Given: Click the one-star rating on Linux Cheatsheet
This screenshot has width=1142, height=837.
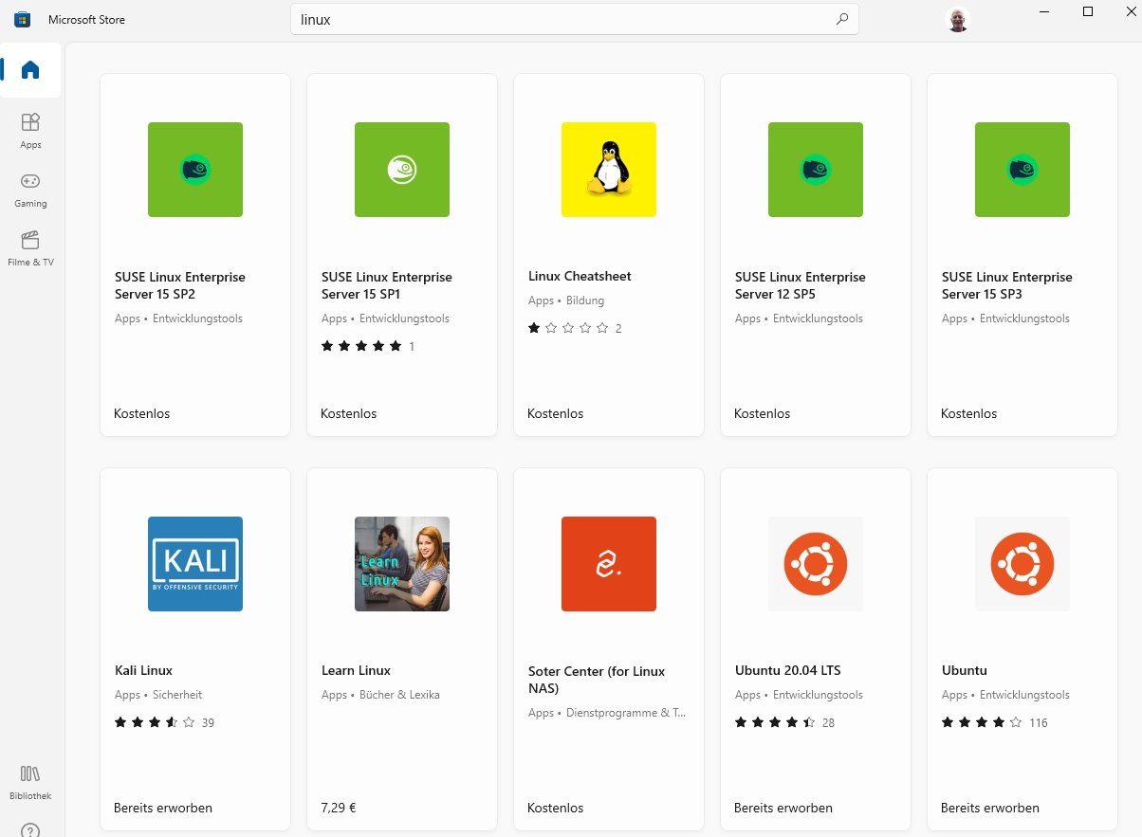Looking at the screenshot, I should [568, 328].
